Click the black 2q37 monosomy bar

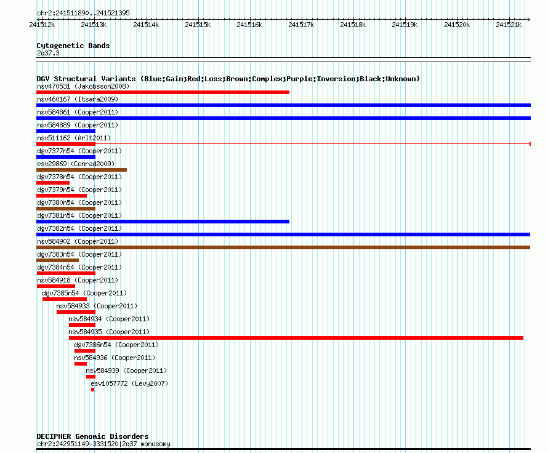click(283, 449)
